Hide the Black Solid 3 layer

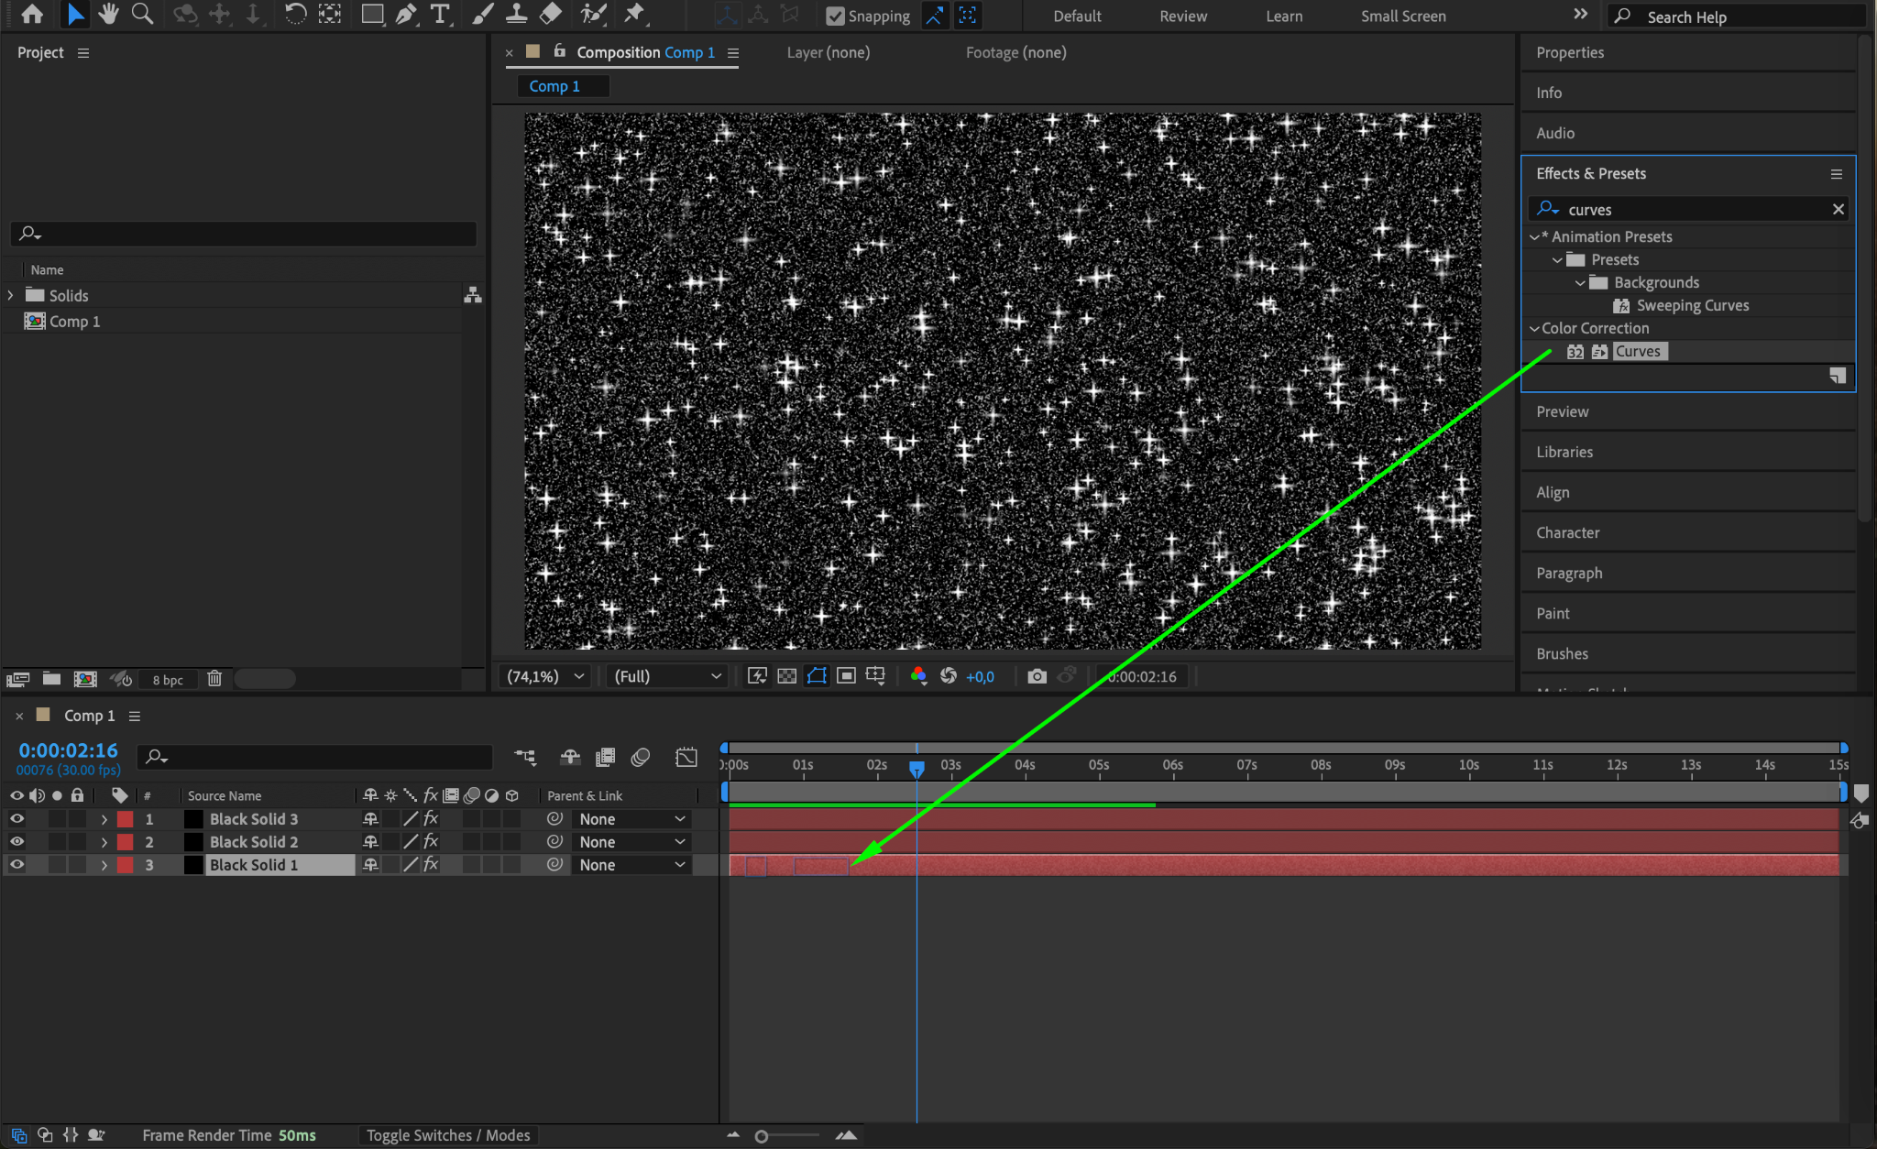[x=16, y=819]
